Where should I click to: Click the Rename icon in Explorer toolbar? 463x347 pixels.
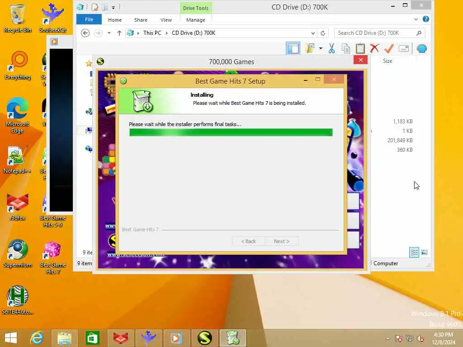404,48
